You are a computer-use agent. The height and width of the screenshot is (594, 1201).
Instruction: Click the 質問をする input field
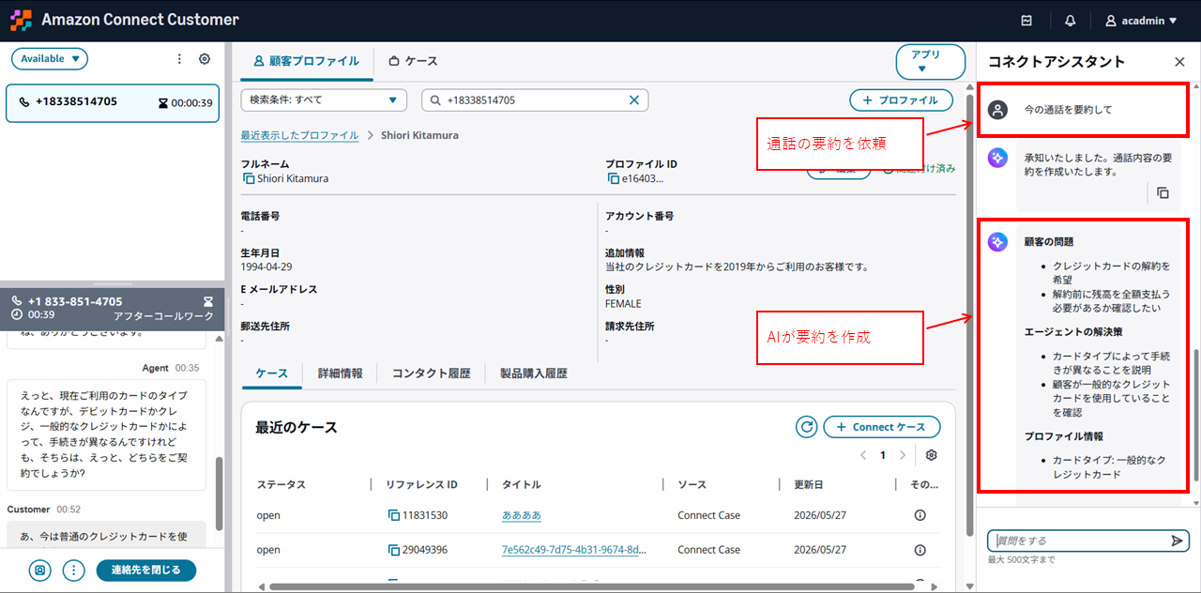[1079, 541]
